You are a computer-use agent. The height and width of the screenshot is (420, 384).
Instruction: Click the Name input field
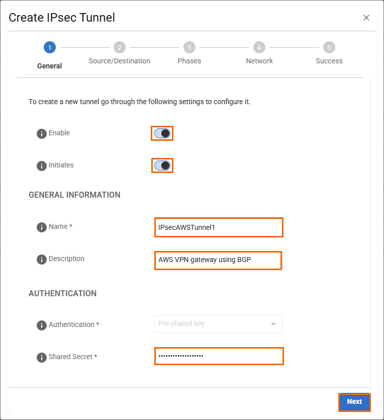219,227
